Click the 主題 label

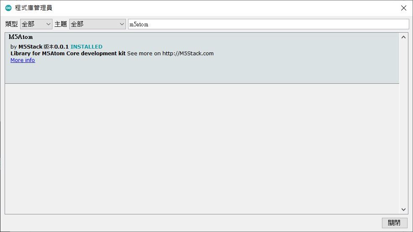pyautogui.click(x=60, y=24)
